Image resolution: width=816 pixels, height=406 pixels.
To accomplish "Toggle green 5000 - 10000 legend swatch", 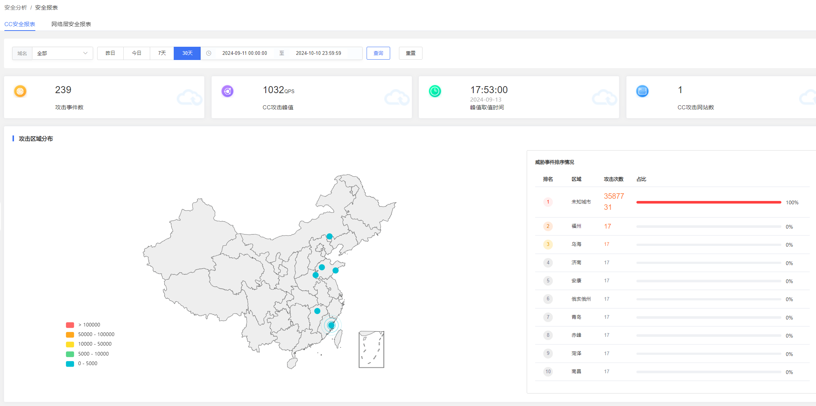I will 70,354.
